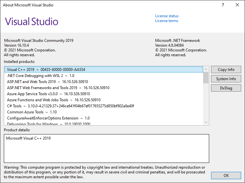245x183 pixels.
Task: Select ConfigureAwaitEnforcerOptions Extension row
Action: [104, 118]
